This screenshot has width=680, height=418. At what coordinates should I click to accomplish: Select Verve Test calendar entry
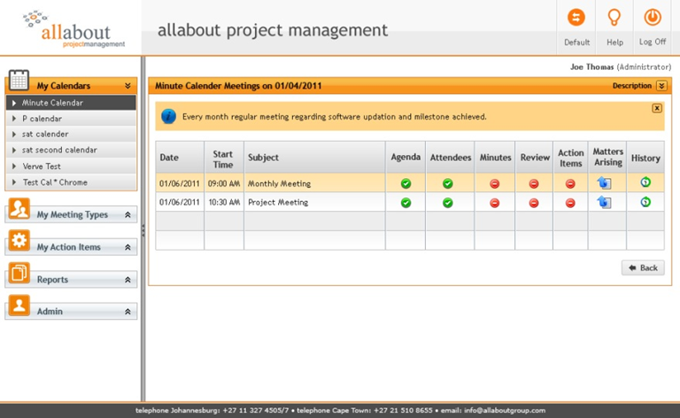[x=71, y=166]
